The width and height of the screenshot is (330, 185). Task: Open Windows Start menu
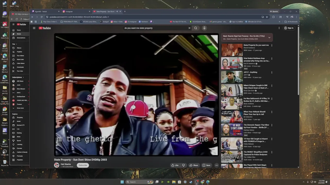122,182
